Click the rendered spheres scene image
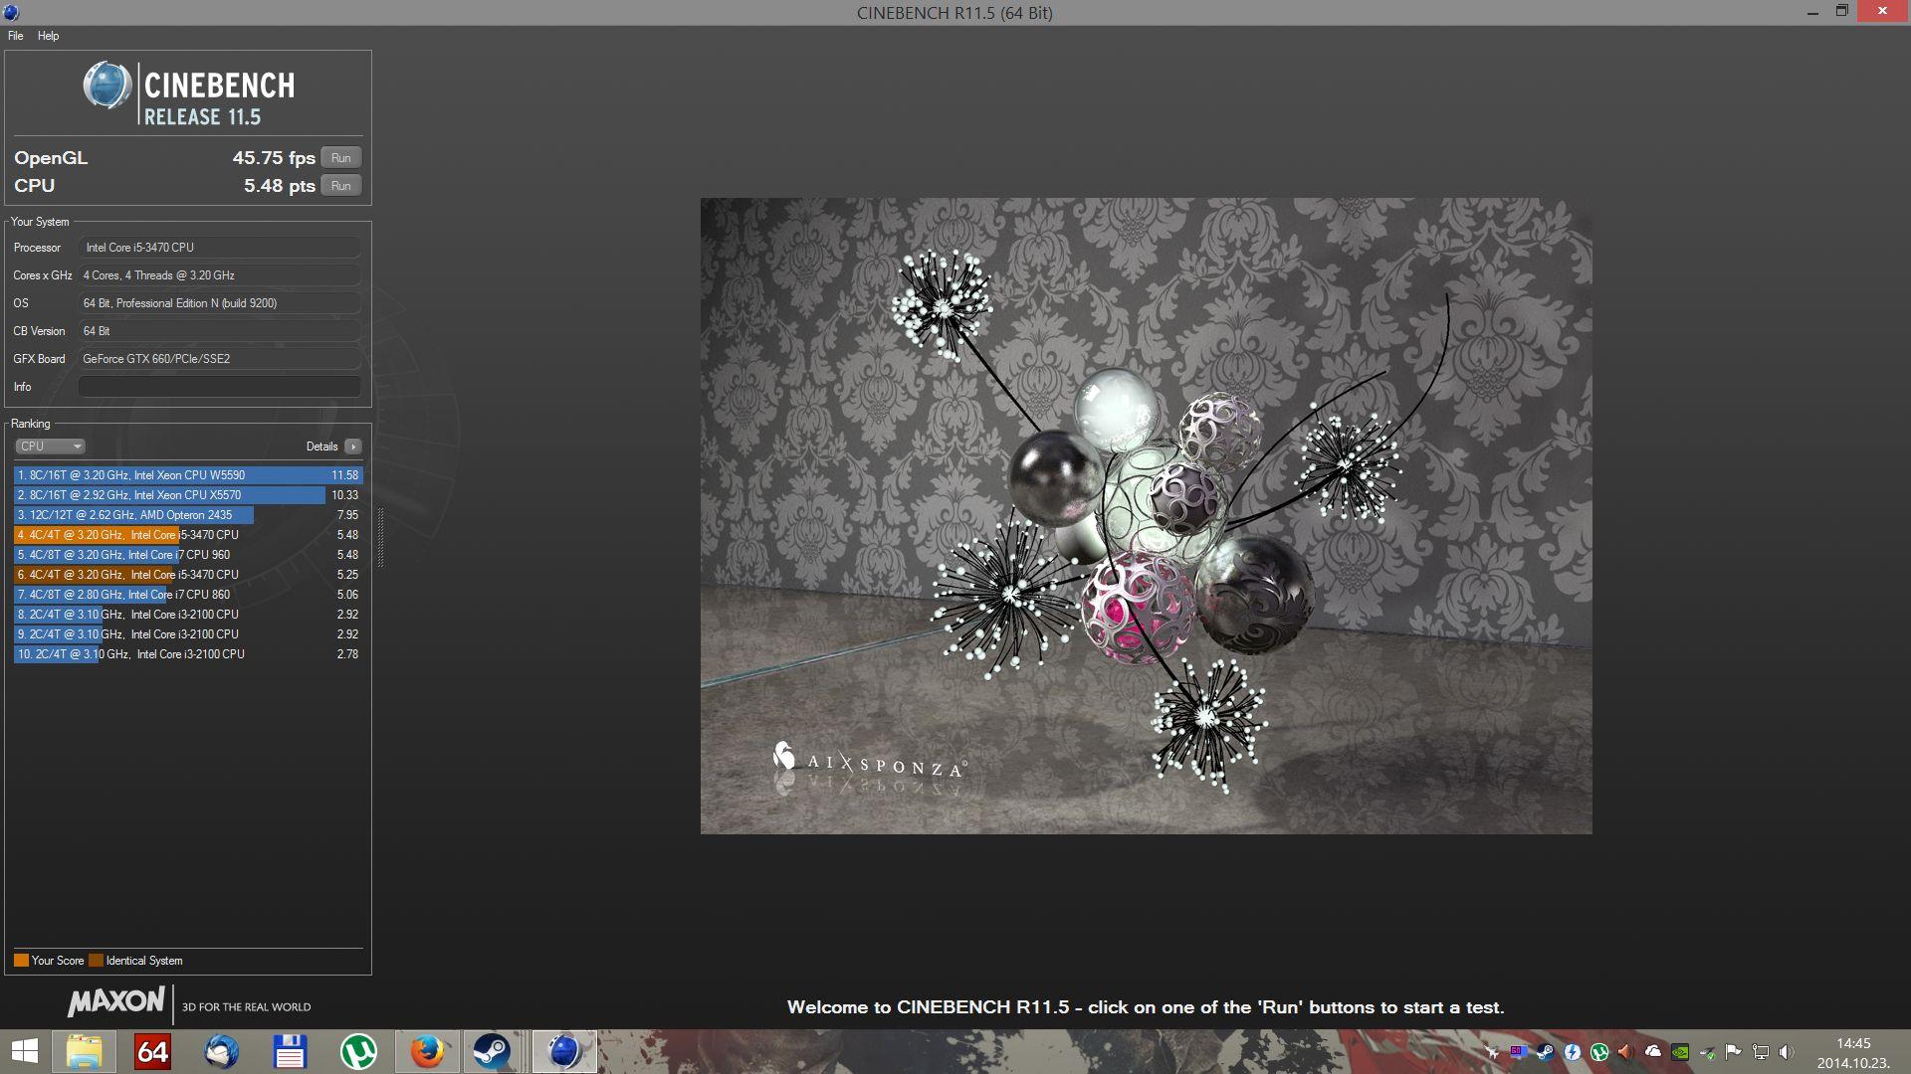This screenshot has width=1911, height=1074. point(1146,515)
